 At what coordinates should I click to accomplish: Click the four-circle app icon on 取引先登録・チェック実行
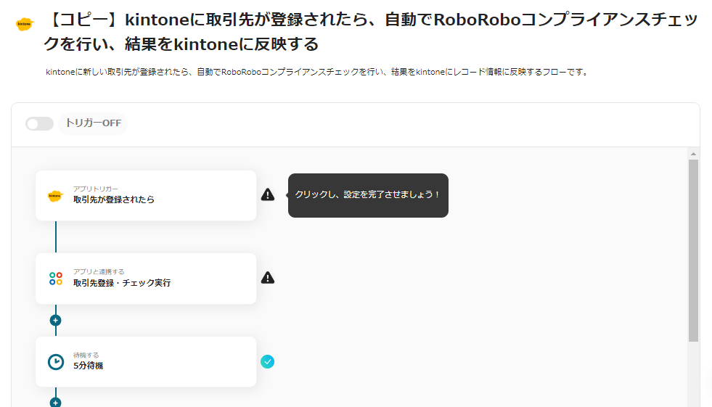(x=56, y=279)
